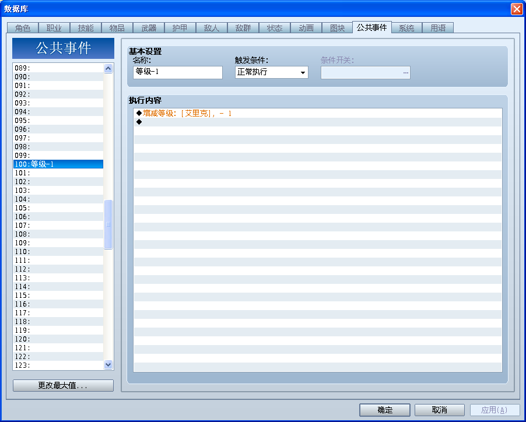Select list entry 110:
Image resolution: width=526 pixels, height=422 pixels.
(x=58, y=251)
